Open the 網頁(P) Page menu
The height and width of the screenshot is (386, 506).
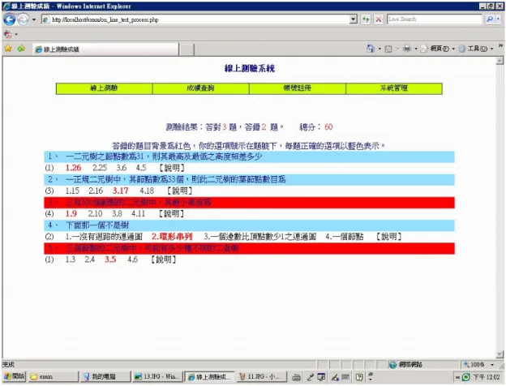coord(438,49)
